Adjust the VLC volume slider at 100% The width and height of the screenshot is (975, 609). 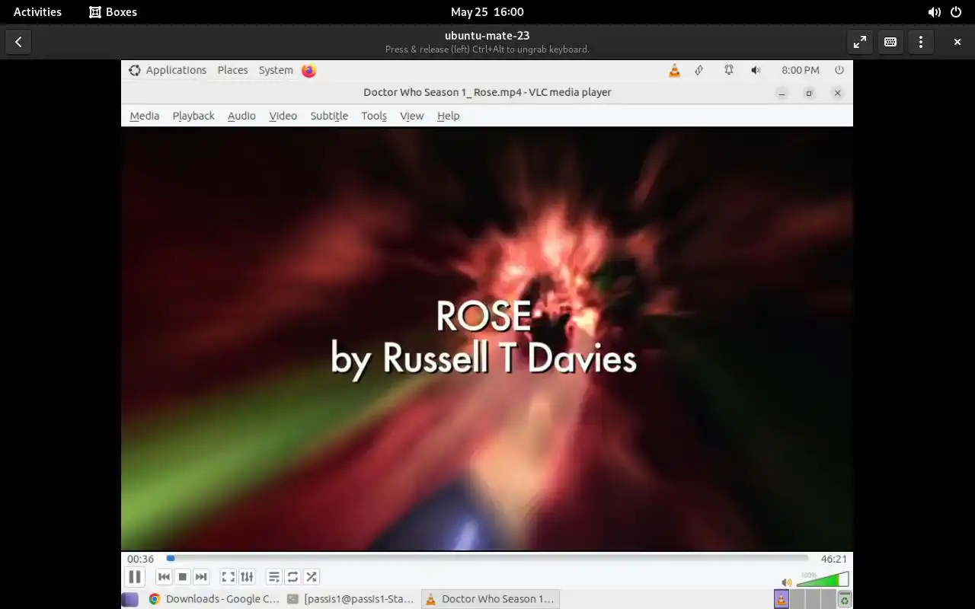tap(823, 579)
